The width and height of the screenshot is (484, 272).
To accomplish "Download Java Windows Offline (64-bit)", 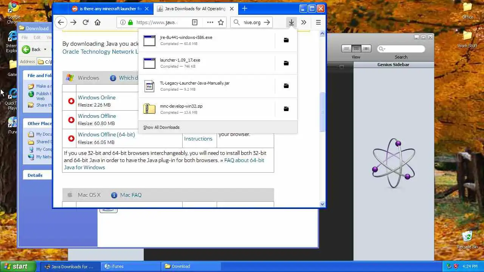I will (x=106, y=134).
